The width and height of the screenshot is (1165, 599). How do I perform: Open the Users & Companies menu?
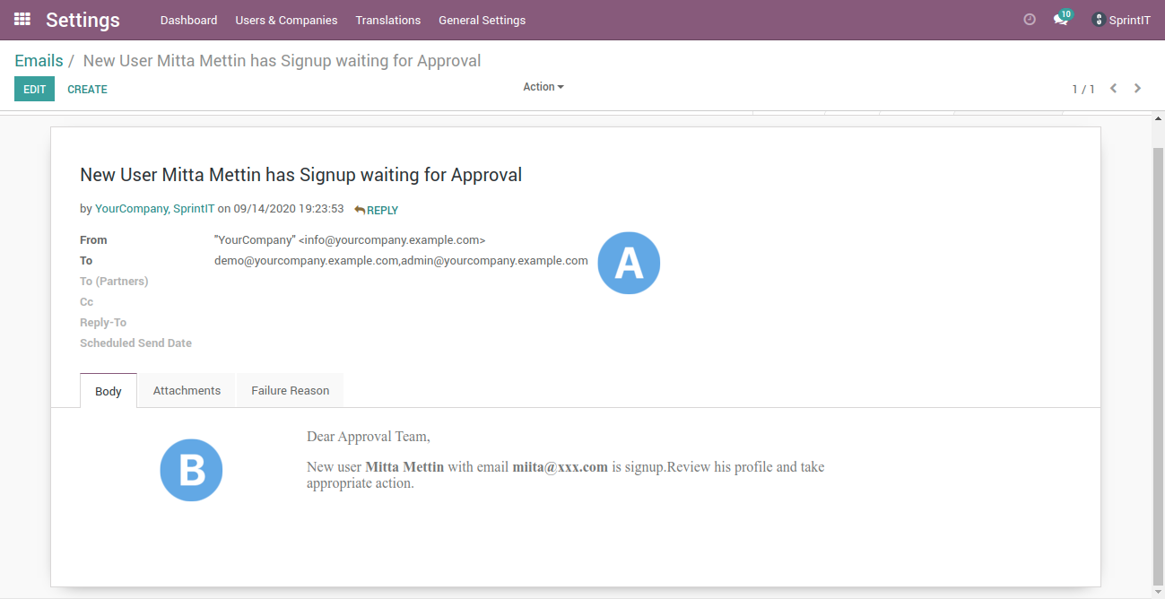coord(286,20)
